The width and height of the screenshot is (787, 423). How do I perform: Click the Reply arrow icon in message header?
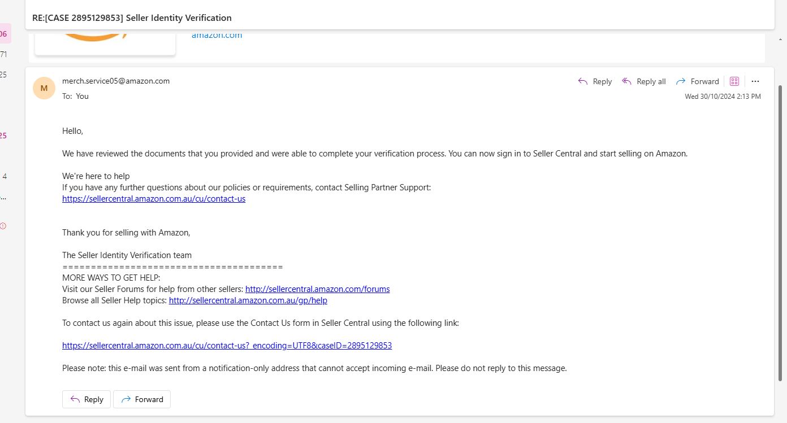[x=583, y=81]
